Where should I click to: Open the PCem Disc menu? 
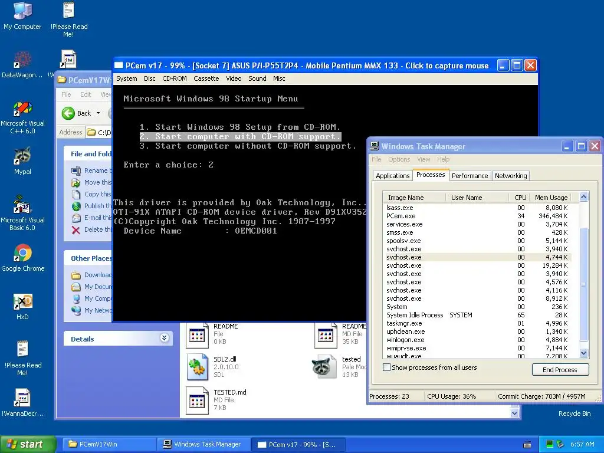click(149, 78)
